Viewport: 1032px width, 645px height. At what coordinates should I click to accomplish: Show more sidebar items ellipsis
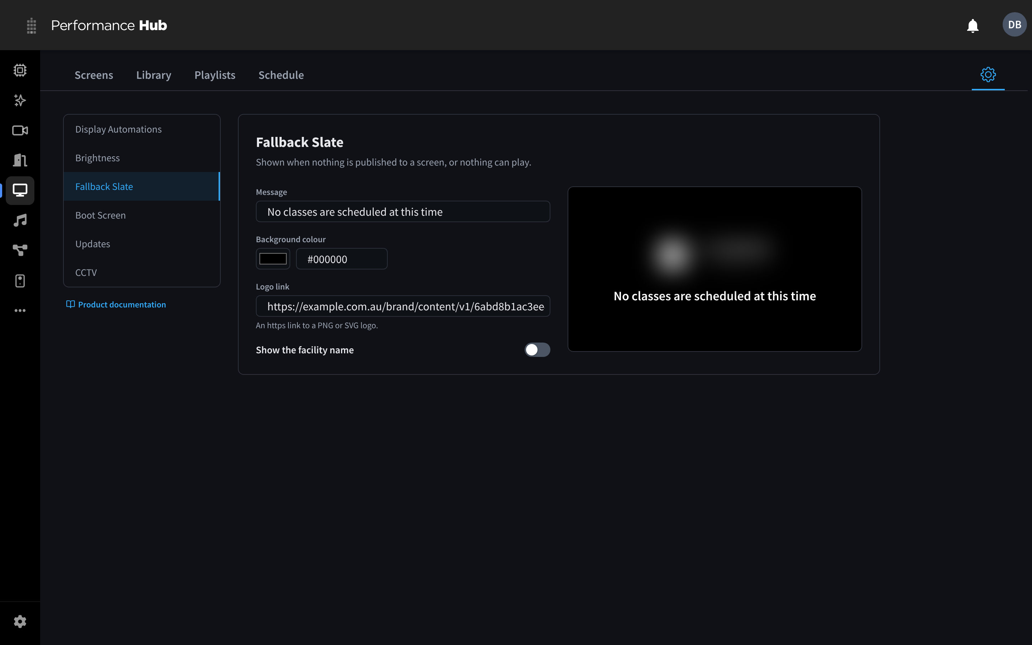[x=20, y=311]
